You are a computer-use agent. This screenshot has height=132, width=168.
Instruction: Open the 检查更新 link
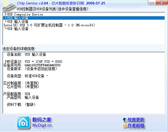pos(136,120)
